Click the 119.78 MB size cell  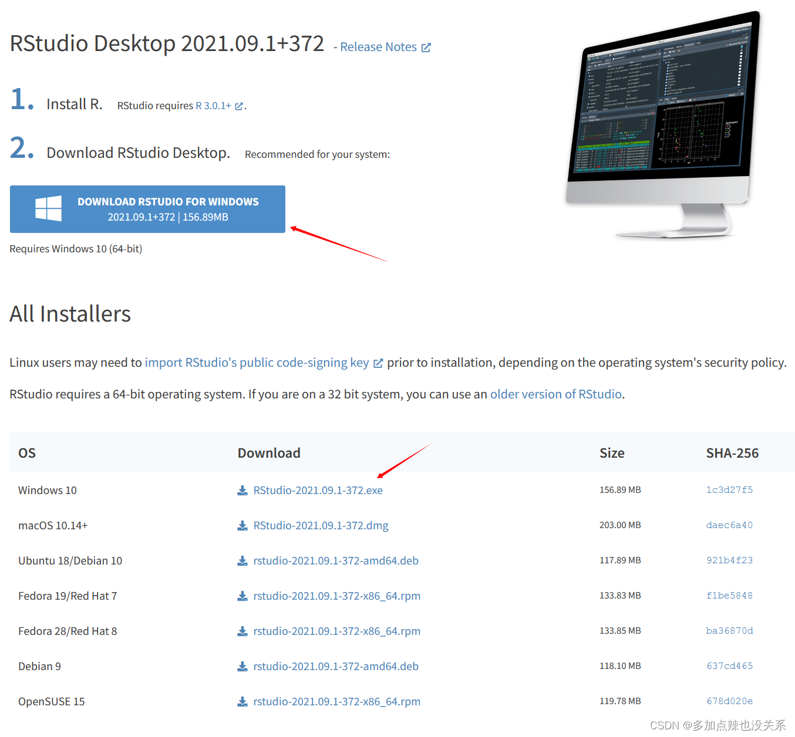[620, 701]
